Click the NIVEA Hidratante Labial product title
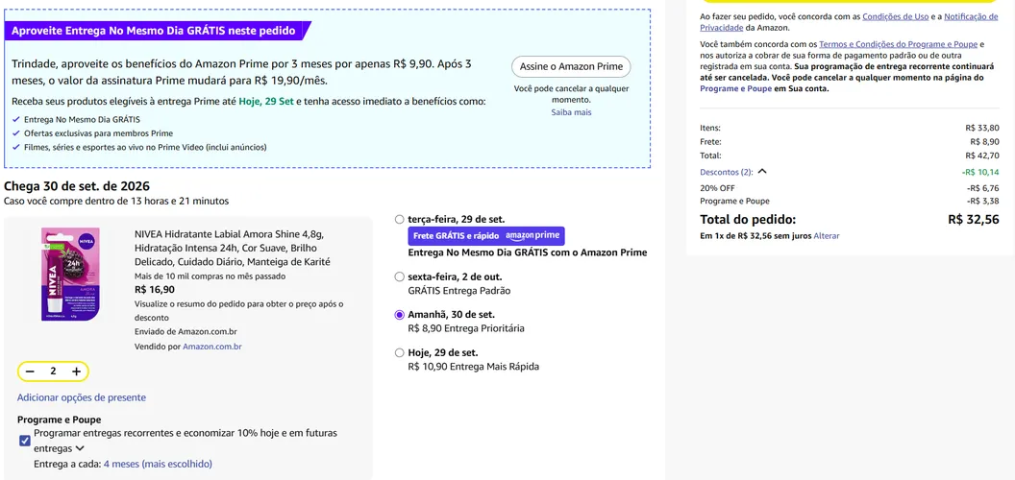Viewport: 1015px width, 480px height. click(233, 248)
